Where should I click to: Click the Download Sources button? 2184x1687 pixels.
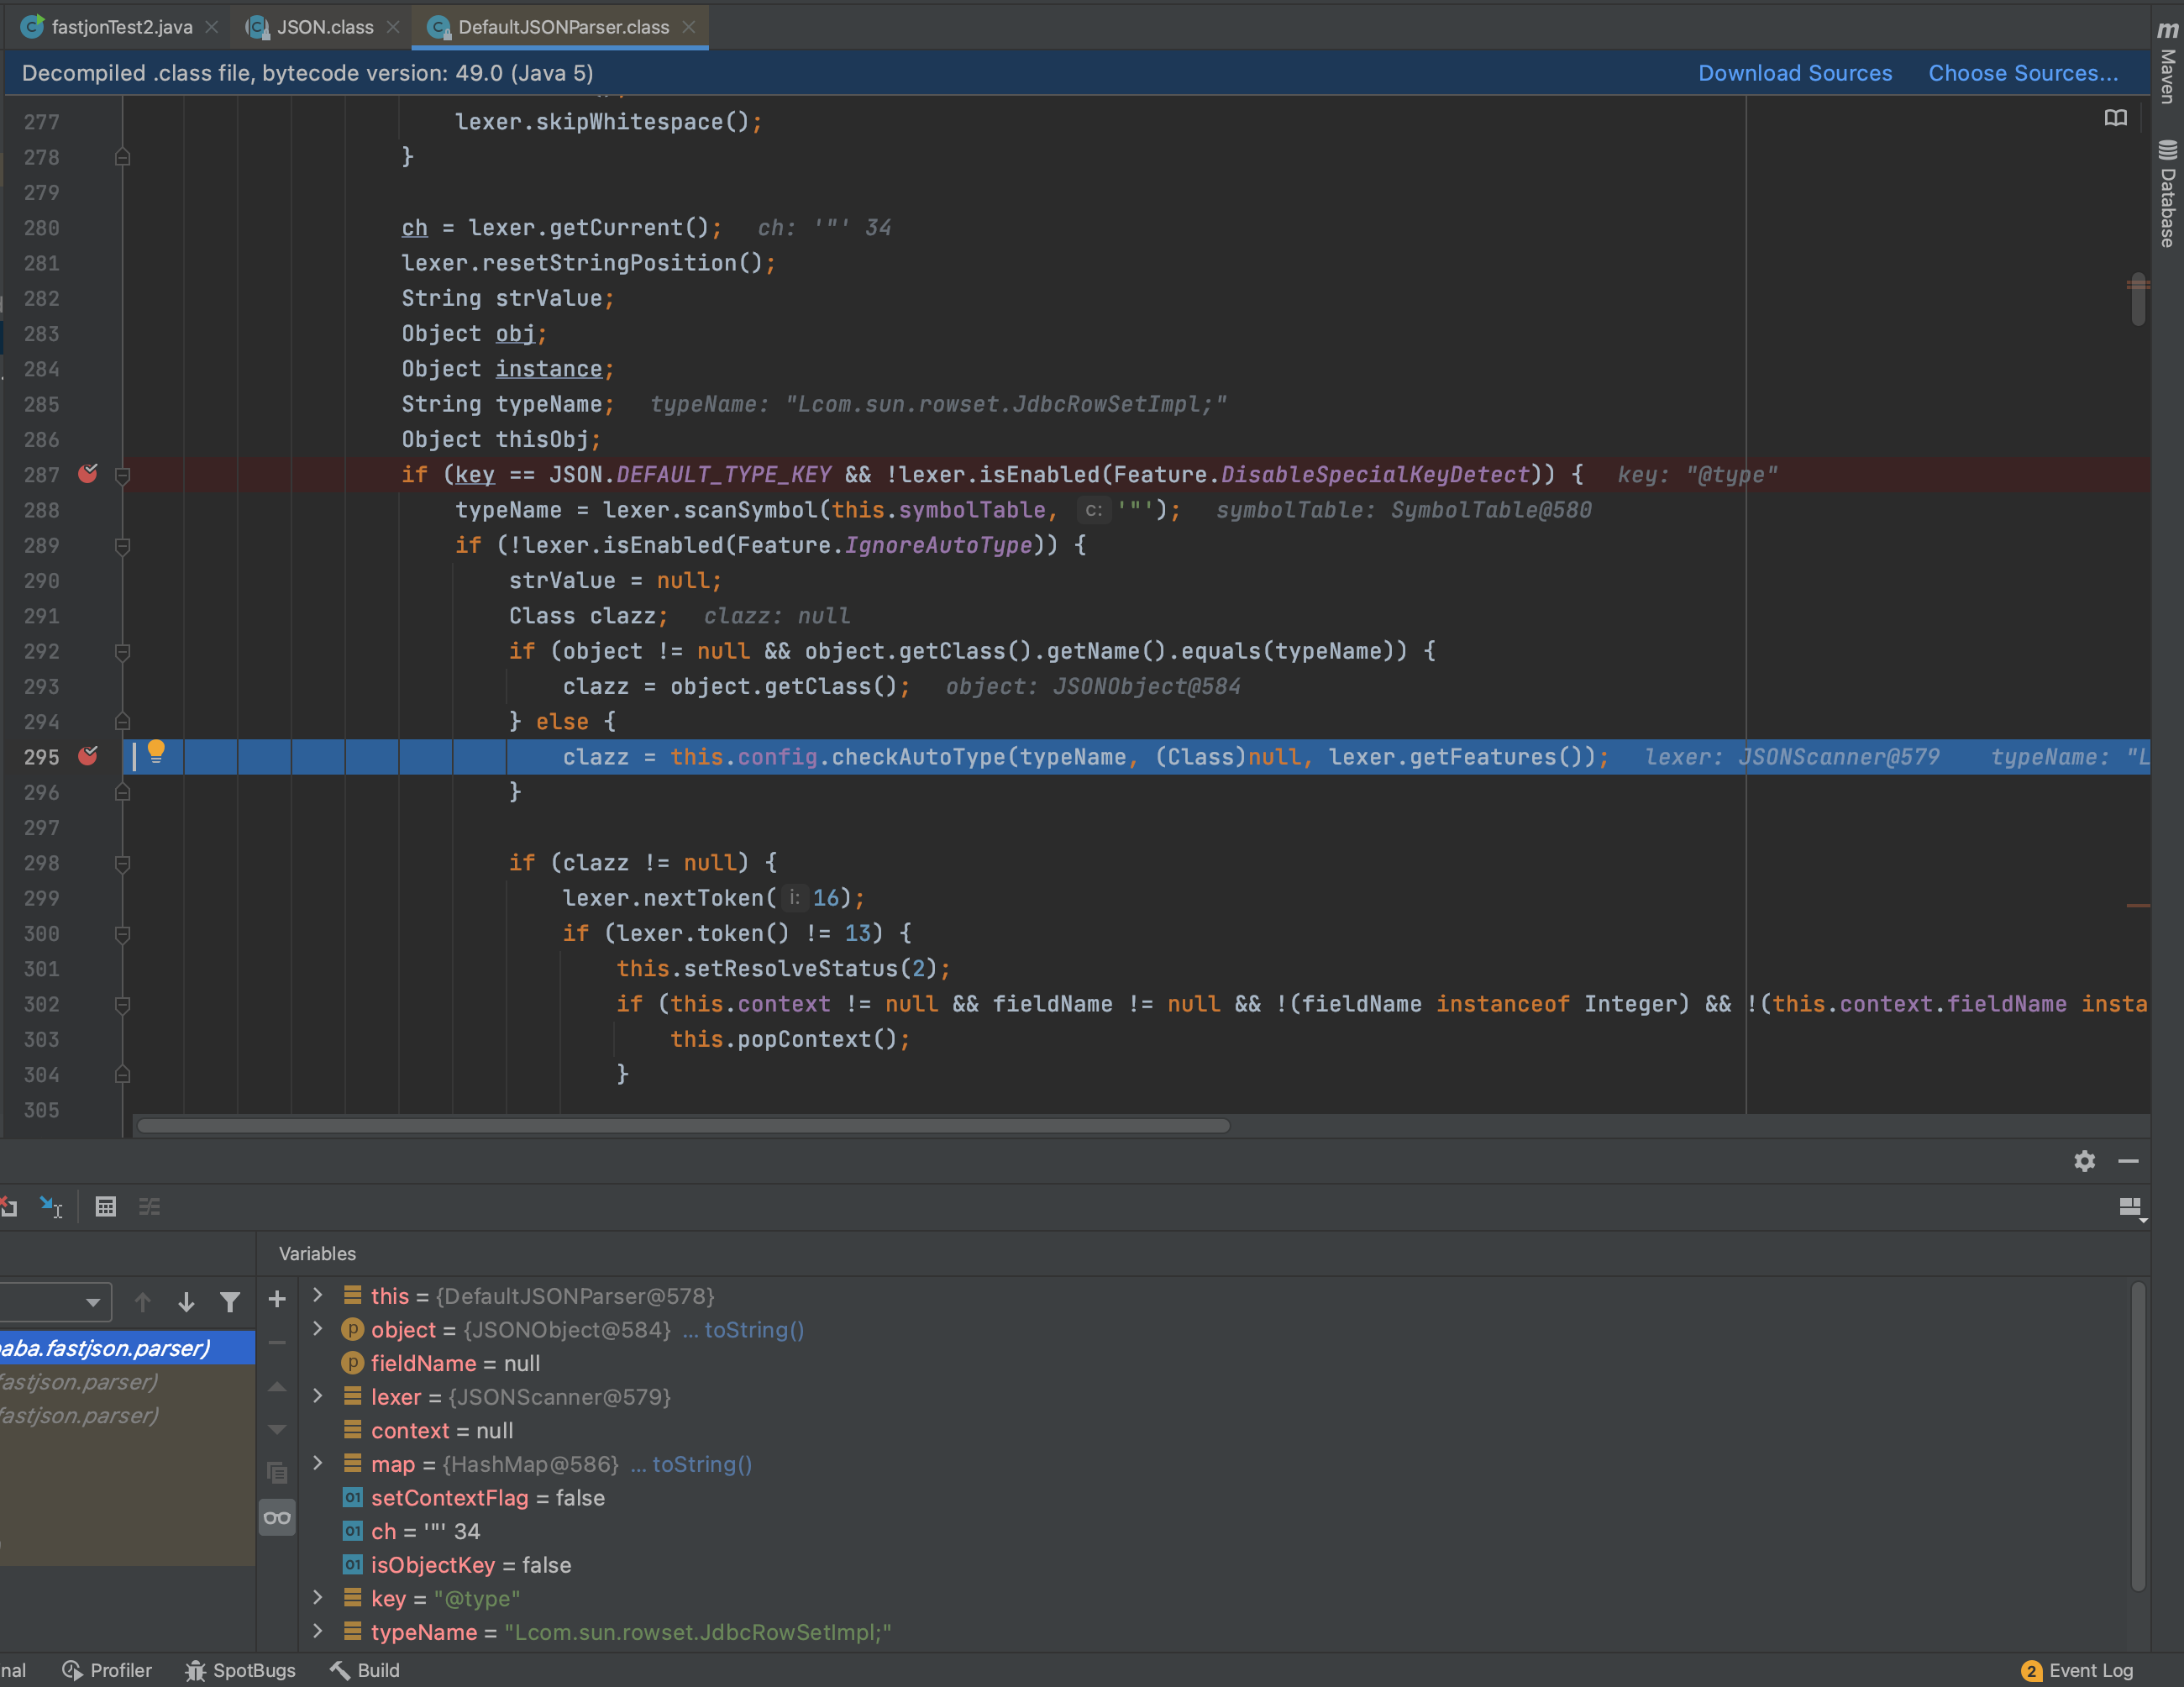1793,72
